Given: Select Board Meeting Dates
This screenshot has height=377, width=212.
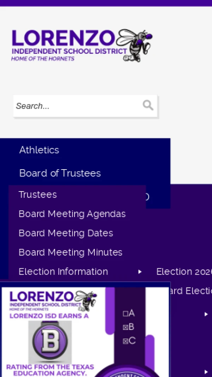Looking at the screenshot, I should (x=66, y=233).
